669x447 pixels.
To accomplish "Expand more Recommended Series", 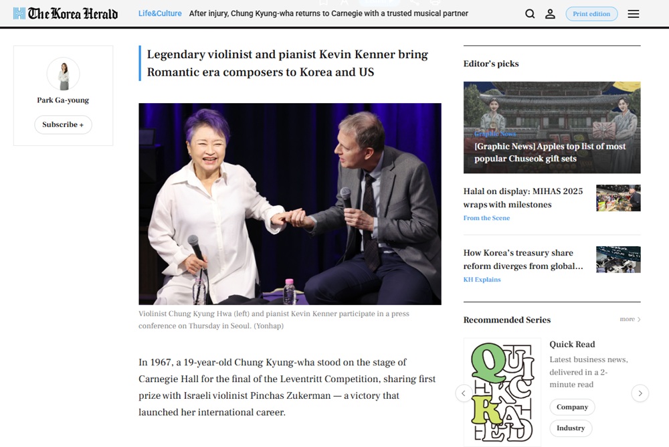I will pos(630,319).
